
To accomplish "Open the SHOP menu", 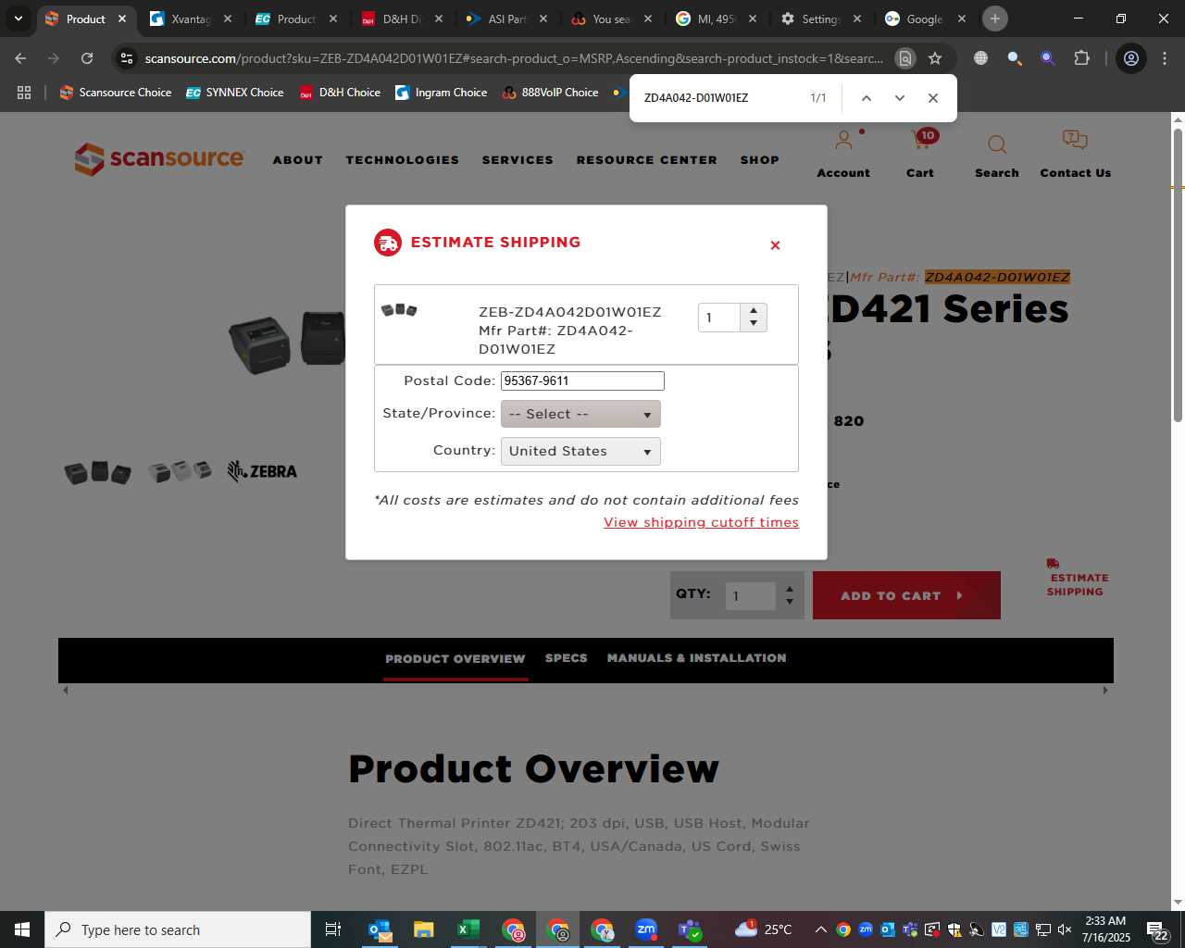I will [x=760, y=160].
